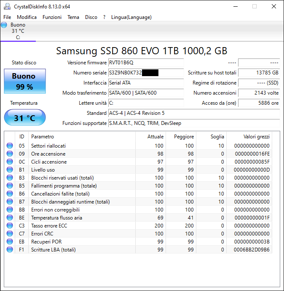Select the 'Settori riallocati' parameter text
Viewport: 284px width, 291px height.
click(48, 145)
